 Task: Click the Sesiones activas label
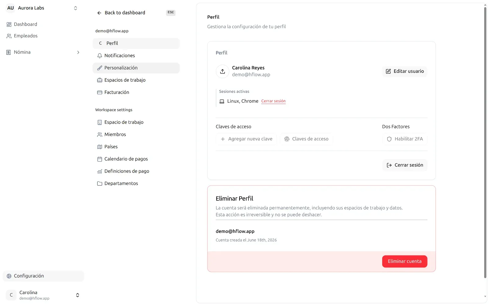(234, 91)
